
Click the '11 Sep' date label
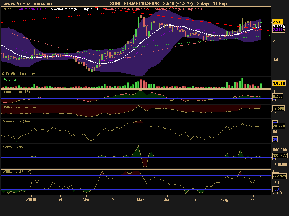click(x=220, y=4)
